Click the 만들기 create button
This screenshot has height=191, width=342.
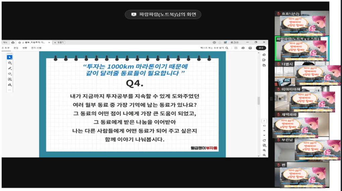click(x=59, y=42)
